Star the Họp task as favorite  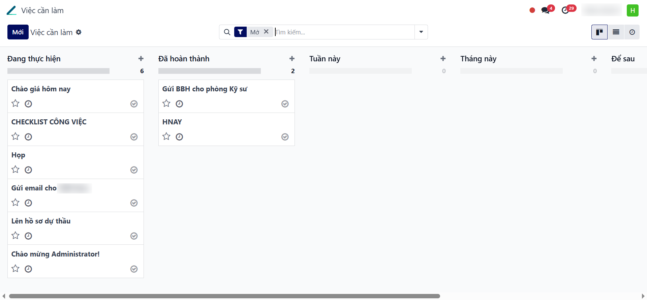[x=16, y=170]
